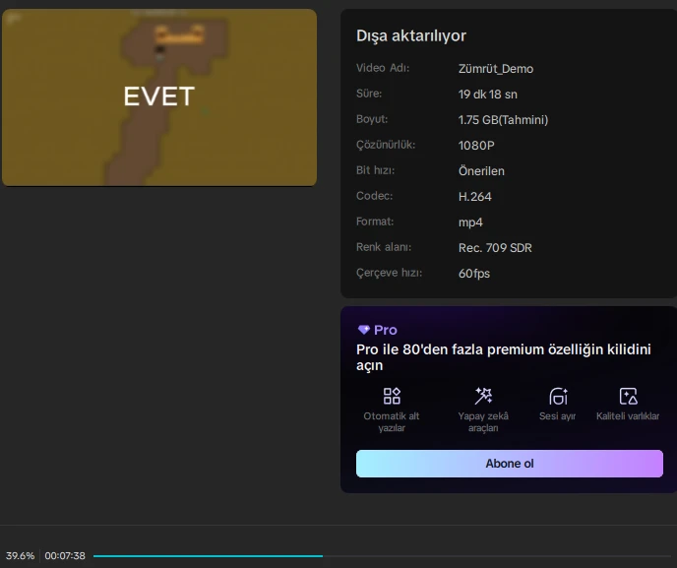Click the Önerilen bit rate value

click(x=481, y=171)
